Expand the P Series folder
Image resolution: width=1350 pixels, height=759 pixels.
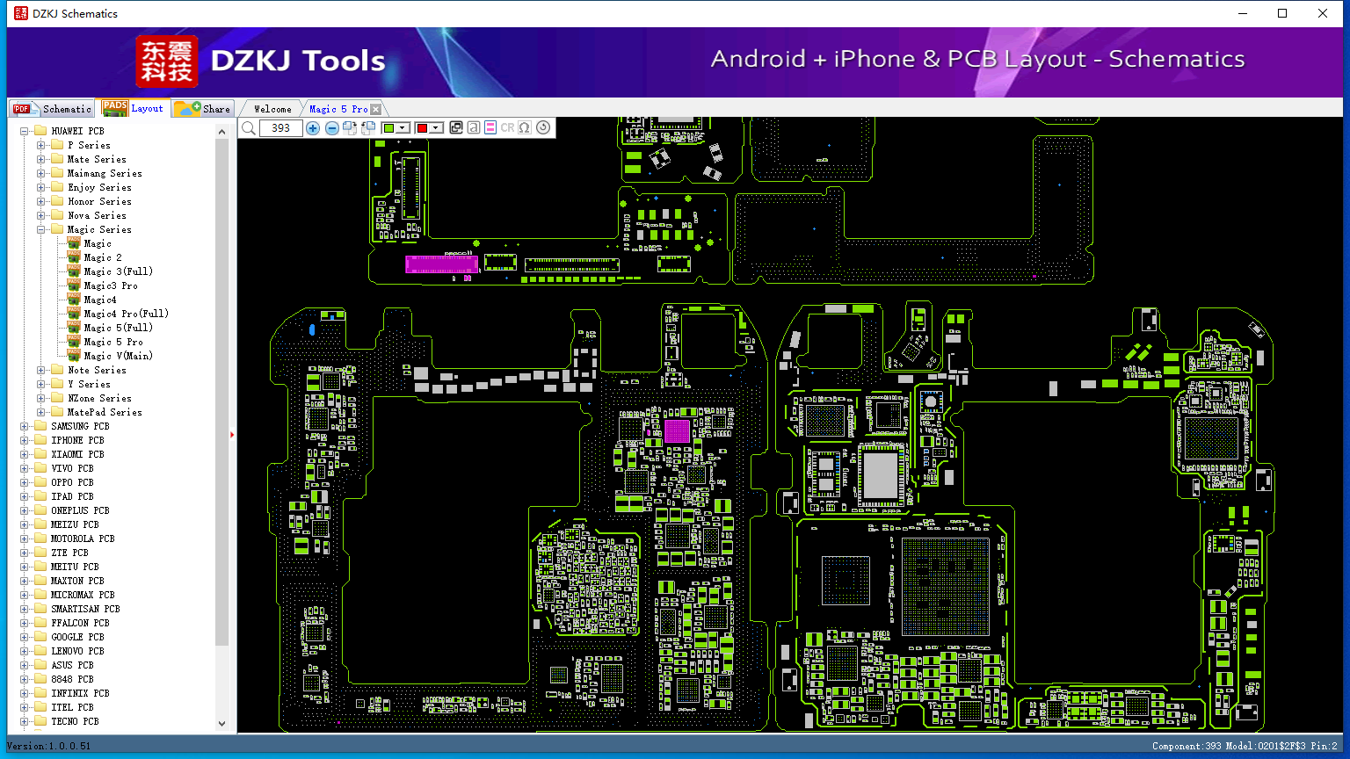pos(41,145)
